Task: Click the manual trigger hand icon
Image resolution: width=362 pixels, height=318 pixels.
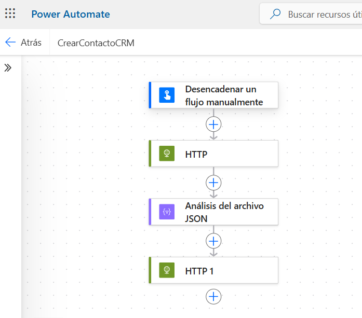Action: tap(167, 95)
